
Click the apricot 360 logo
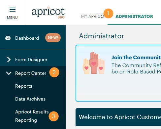48,13
